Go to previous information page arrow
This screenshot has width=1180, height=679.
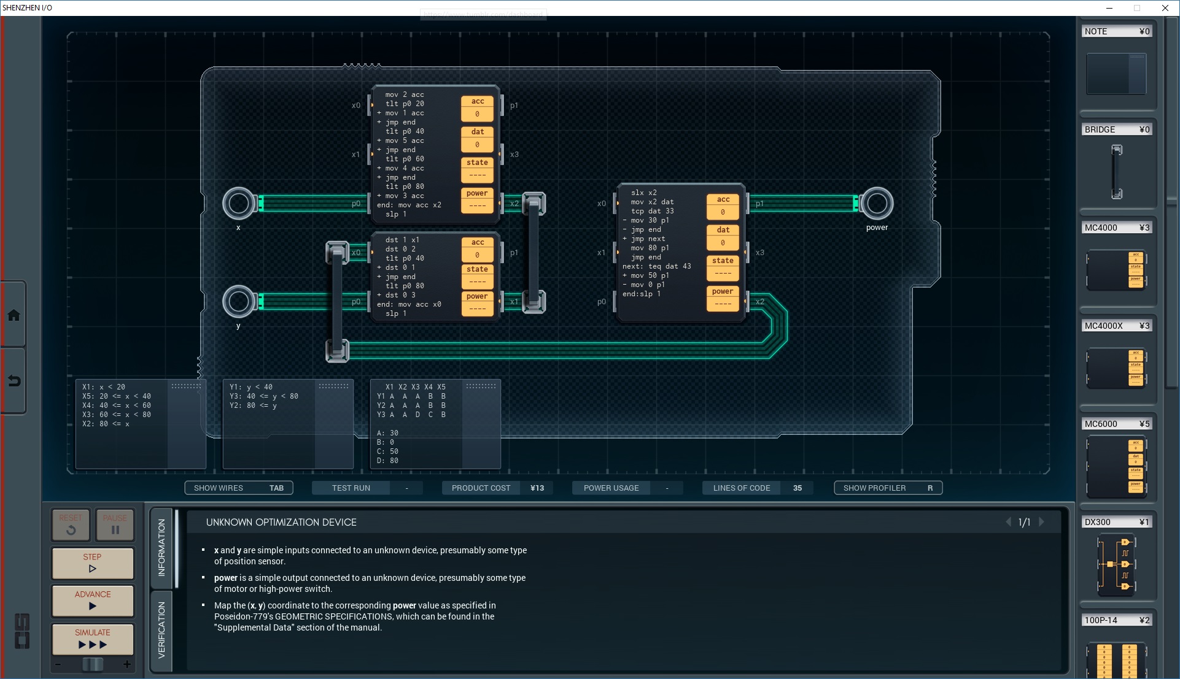pyautogui.click(x=1008, y=522)
